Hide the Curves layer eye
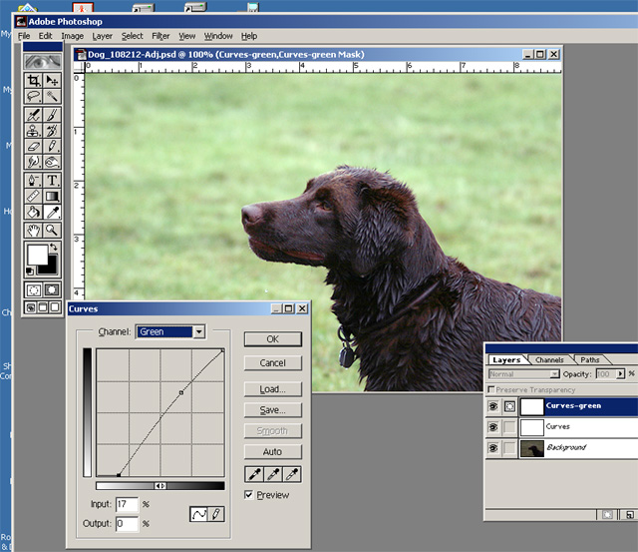 click(493, 427)
